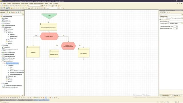Select the Оператор action block on diagram
The image size is (183, 103).
33,51
